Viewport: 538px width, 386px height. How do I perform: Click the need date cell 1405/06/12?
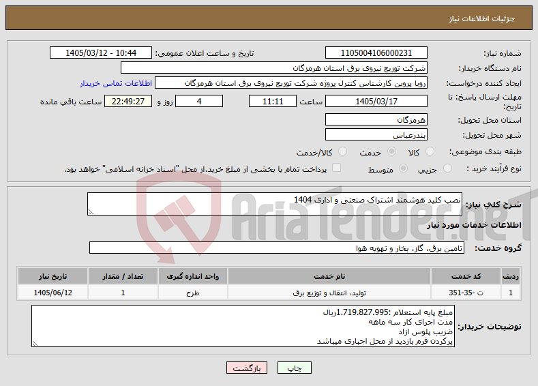pyautogui.click(x=53, y=293)
